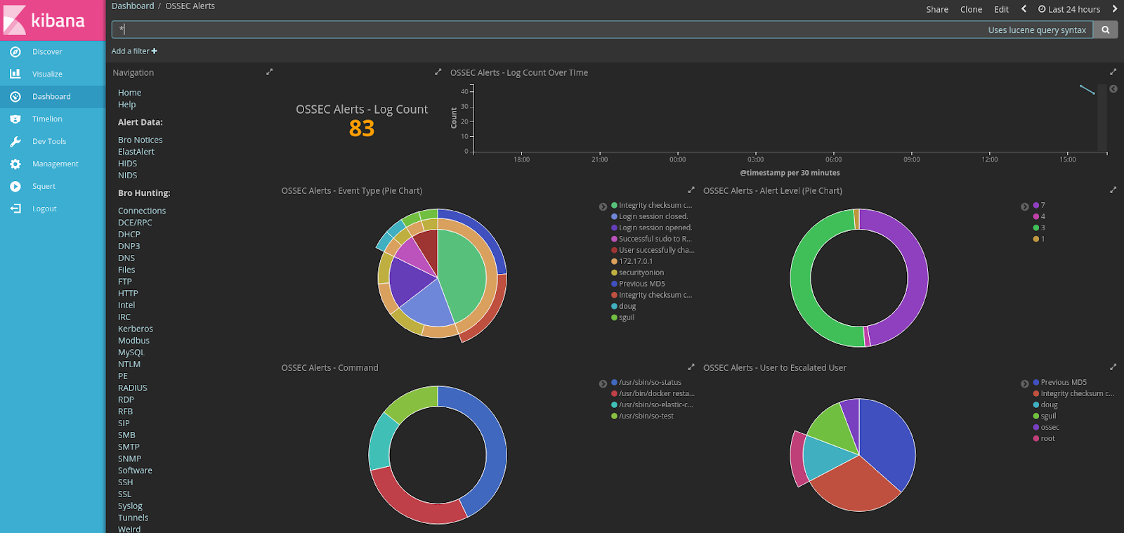Open Dev Tools wrench icon
Image resolution: width=1124 pixels, height=533 pixels.
click(15, 141)
